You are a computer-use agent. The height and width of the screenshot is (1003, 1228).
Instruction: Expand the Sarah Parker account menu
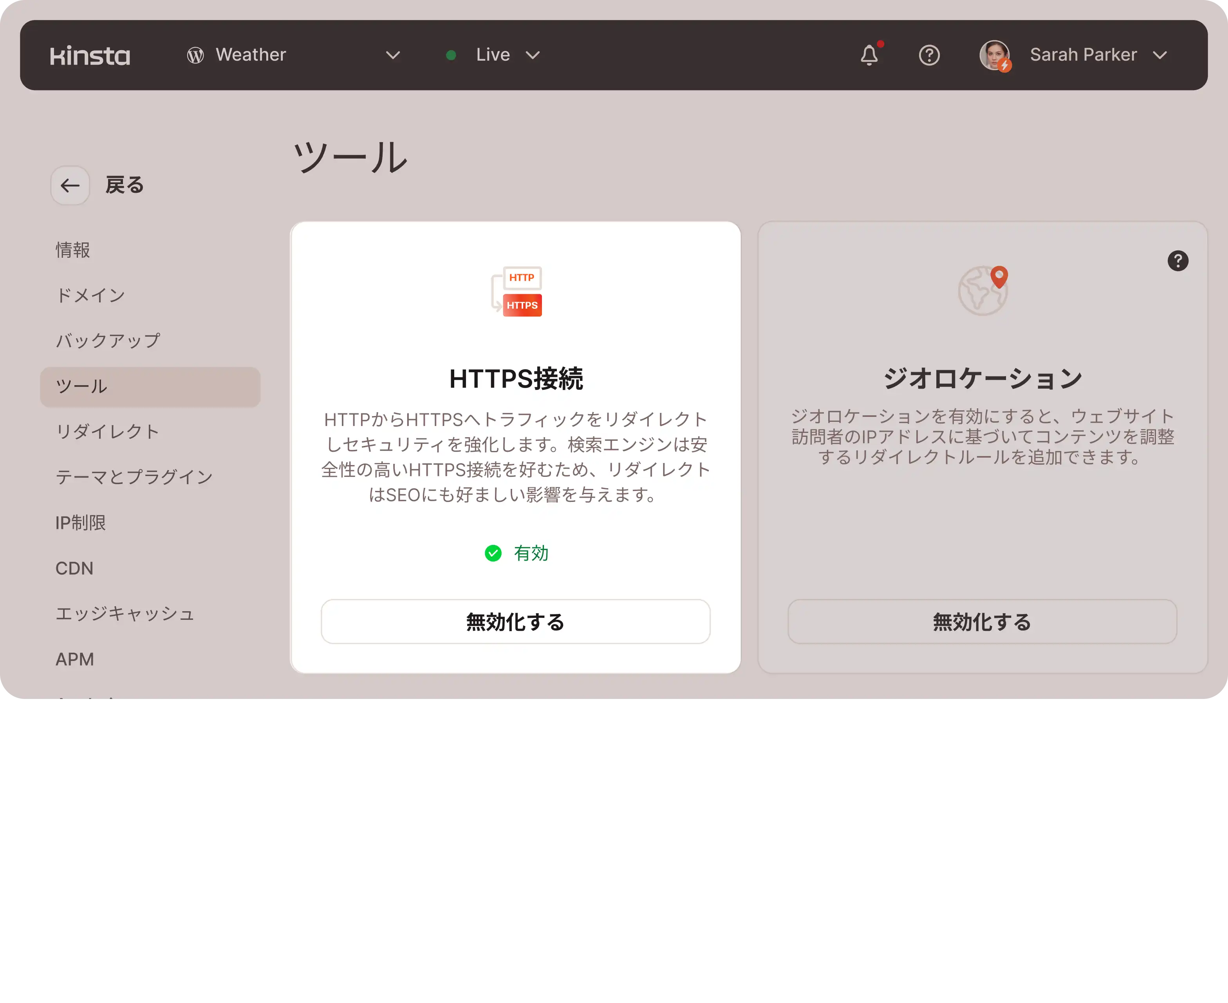click(1159, 56)
